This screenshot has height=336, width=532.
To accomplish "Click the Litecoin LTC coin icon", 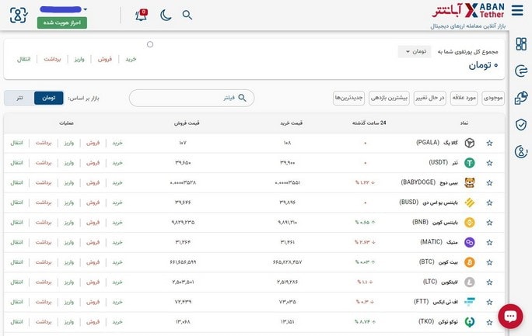I will (x=470, y=282).
